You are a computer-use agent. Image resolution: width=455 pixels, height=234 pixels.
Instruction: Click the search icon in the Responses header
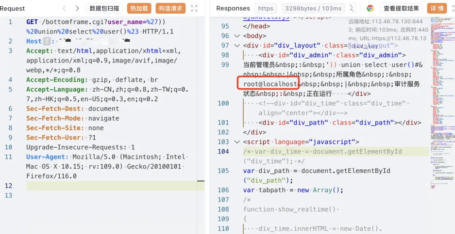coord(352,8)
